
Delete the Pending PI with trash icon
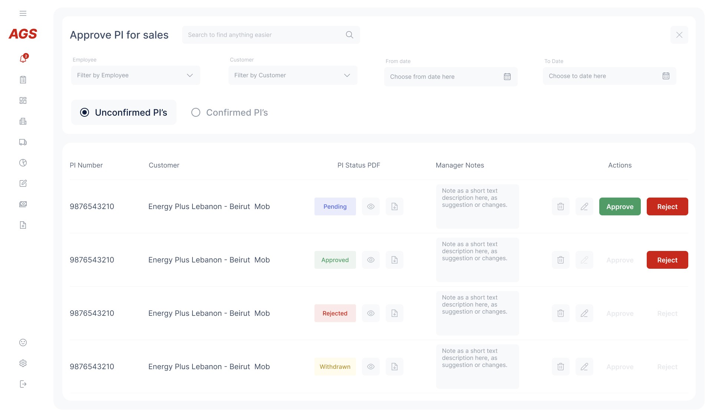click(561, 206)
